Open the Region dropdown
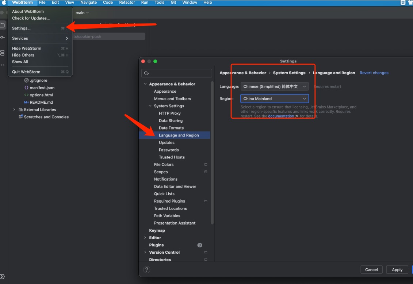The width and height of the screenshot is (413, 284). (x=275, y=99)
